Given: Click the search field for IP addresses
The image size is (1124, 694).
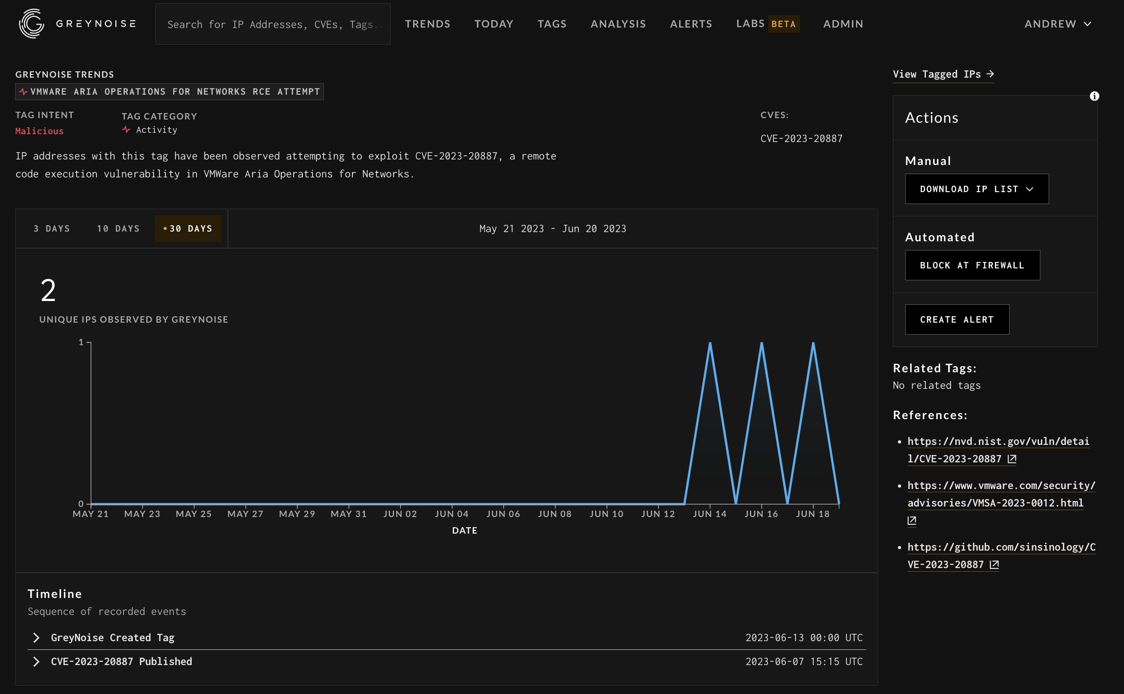Looking at the screenshot, I should coord(272,24).
